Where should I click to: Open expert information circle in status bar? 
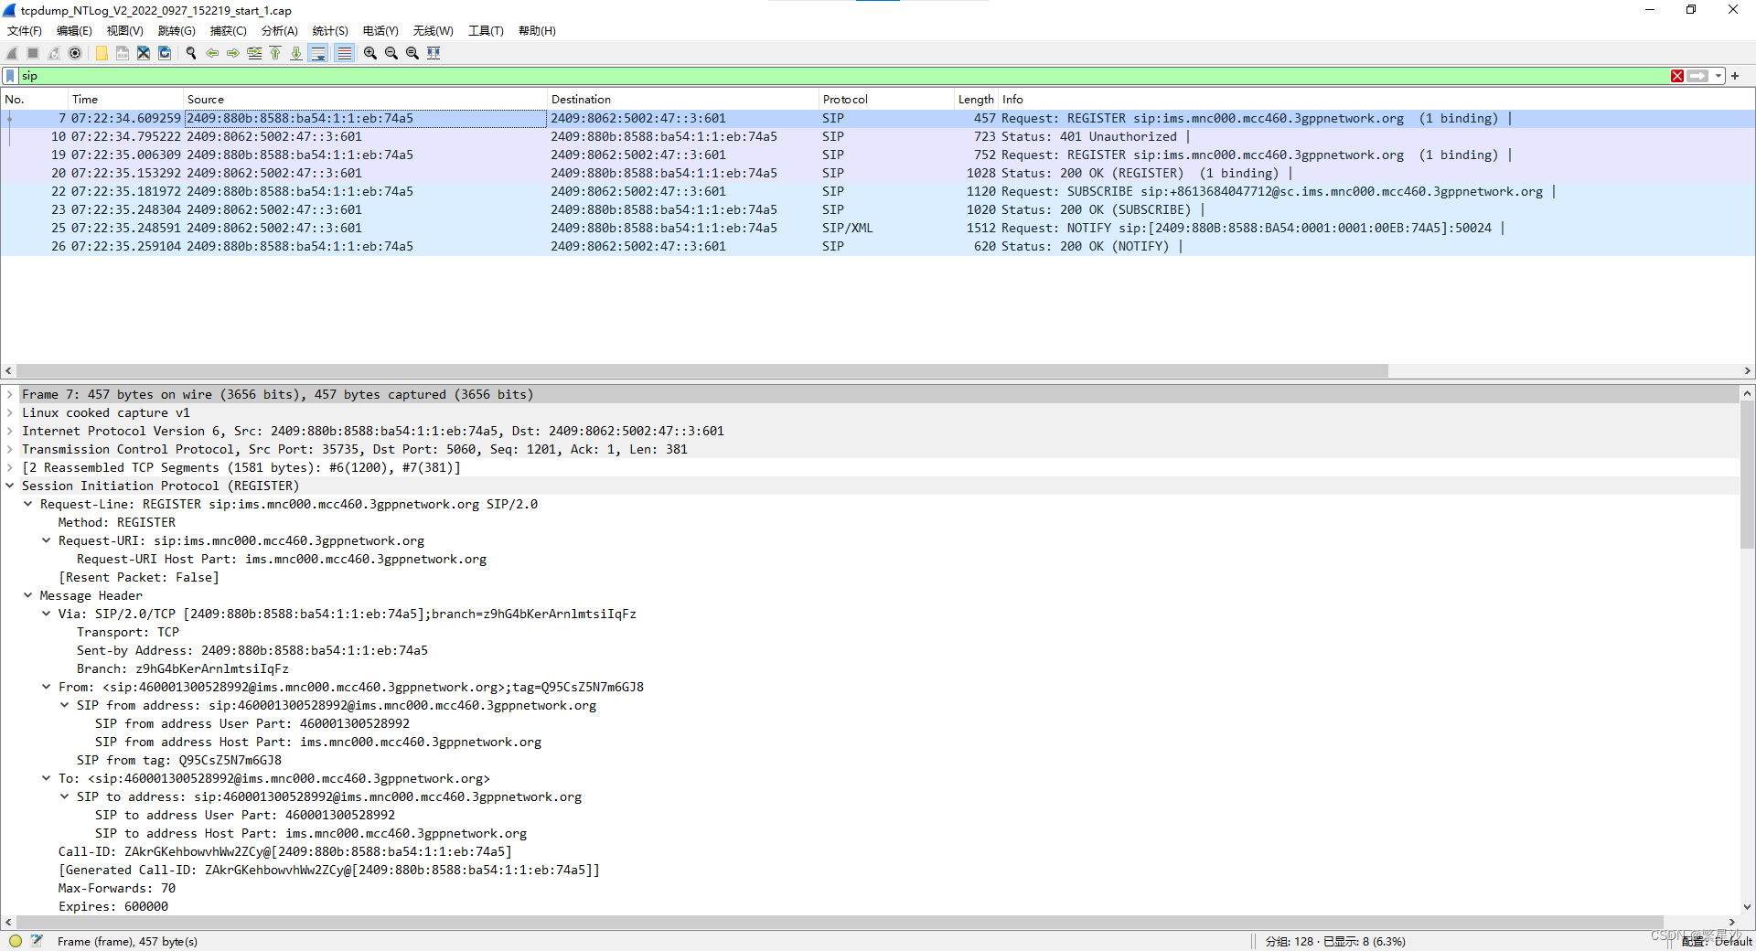(x=16, y=941)
